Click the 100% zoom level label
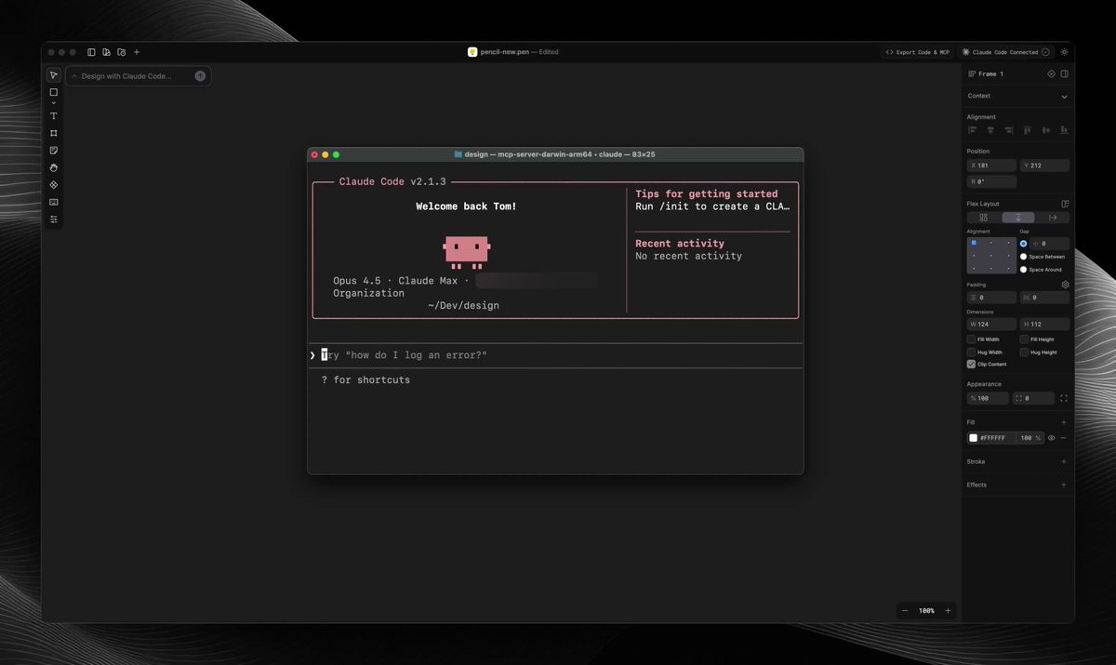 (926, 611)
